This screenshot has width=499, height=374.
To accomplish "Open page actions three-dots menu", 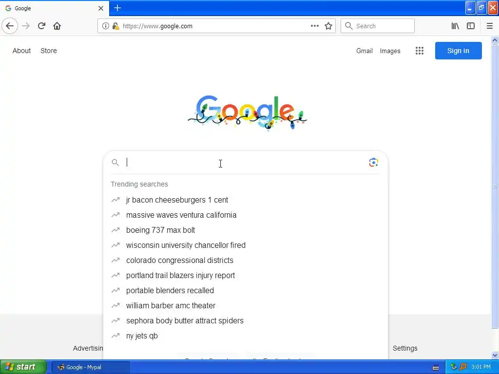I will click(314, 26).
